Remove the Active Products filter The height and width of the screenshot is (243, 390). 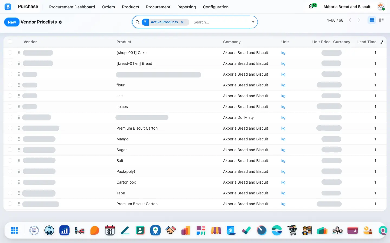tap(182, 22)
